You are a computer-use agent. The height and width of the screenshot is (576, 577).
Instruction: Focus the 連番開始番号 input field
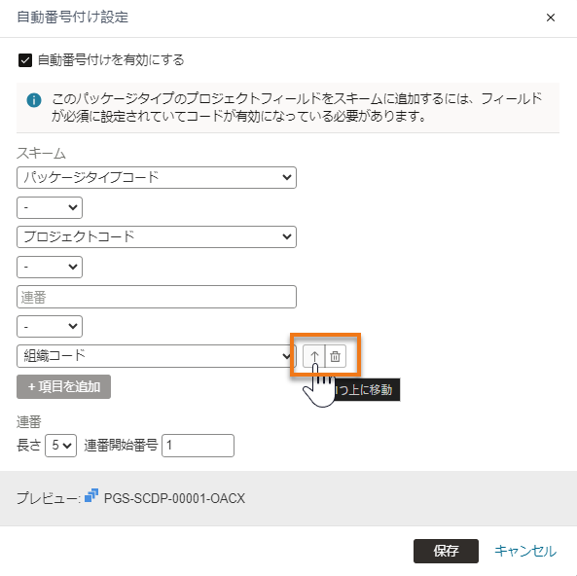click(x=198, y=446)
